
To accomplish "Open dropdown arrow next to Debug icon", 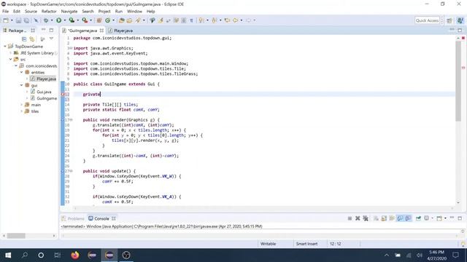I will coord(52,20).
